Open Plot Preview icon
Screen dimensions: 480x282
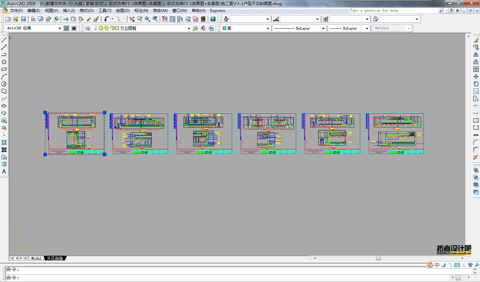41,19
